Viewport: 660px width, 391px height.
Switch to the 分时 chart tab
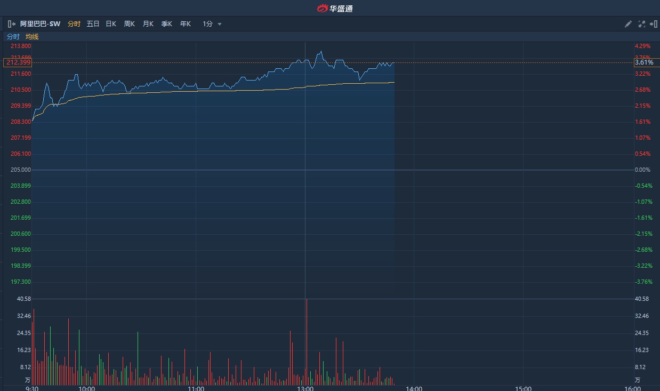(74, 24)
